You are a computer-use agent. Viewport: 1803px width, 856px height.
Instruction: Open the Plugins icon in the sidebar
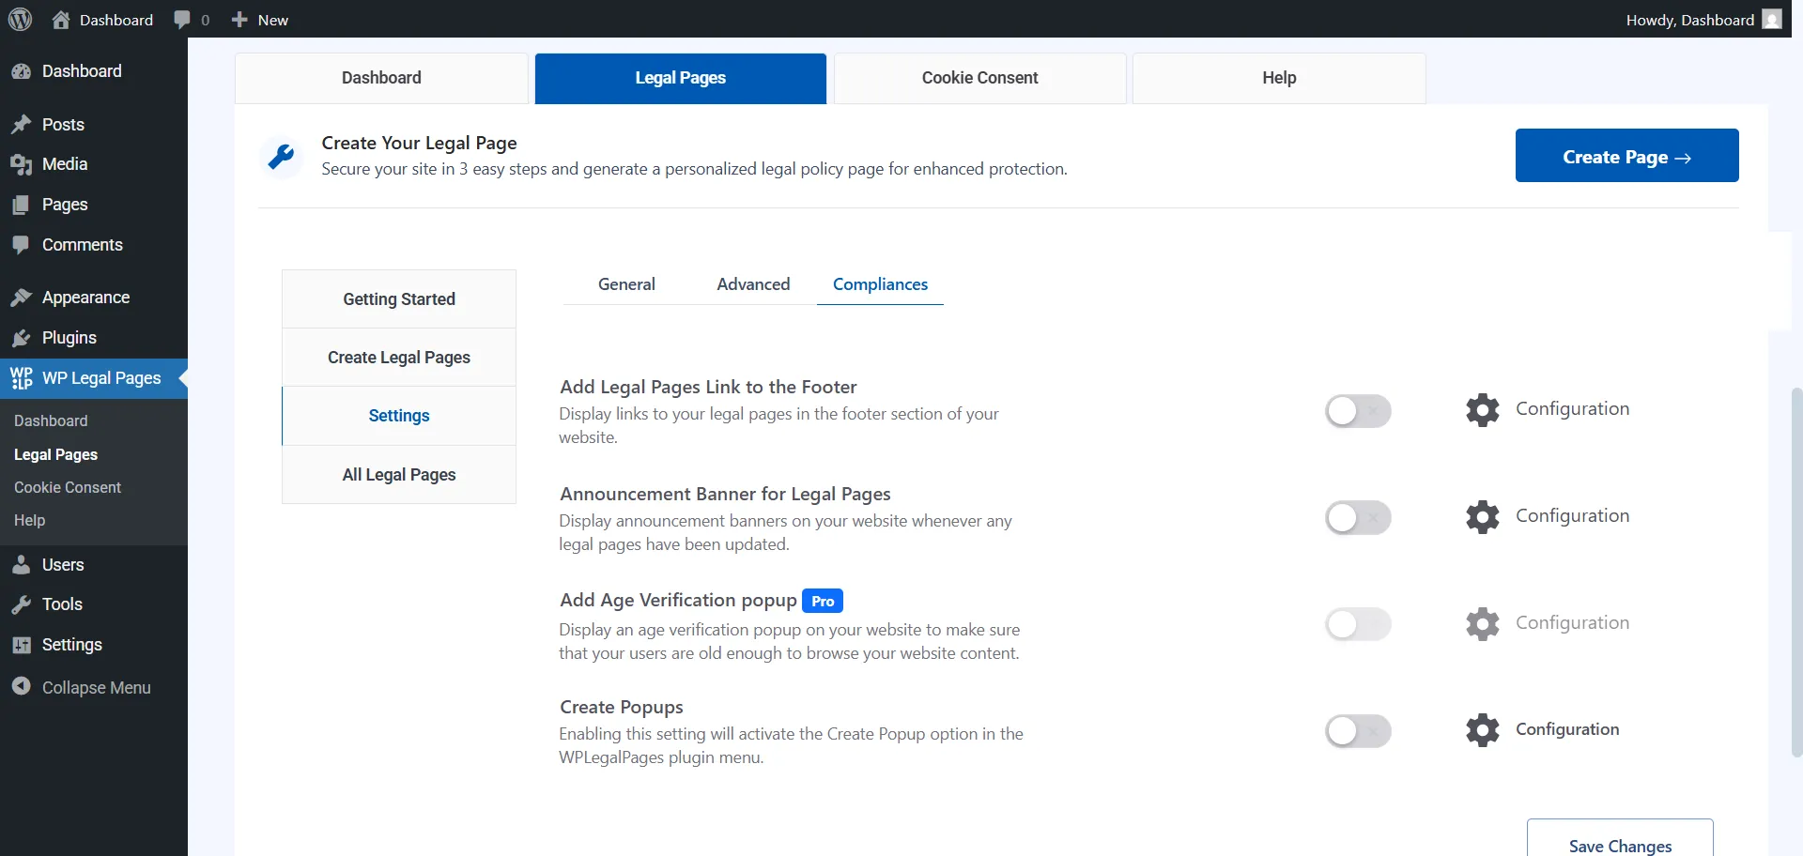pos(22,338)
